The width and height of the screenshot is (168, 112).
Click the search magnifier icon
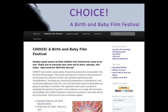pos(112,34)
